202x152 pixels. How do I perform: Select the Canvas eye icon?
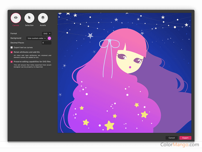16,18
